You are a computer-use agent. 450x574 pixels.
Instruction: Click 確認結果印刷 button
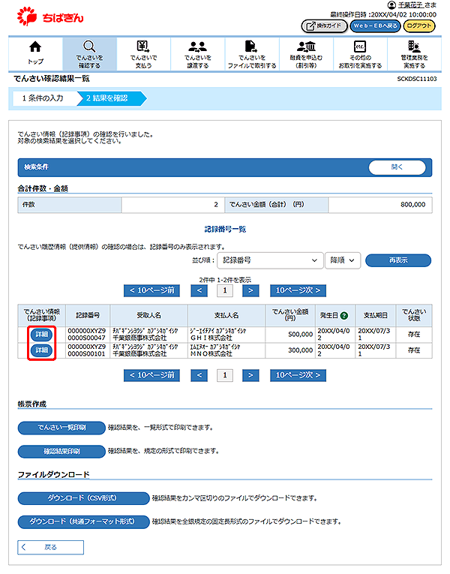pyautogui.click(x=61, y=452)
